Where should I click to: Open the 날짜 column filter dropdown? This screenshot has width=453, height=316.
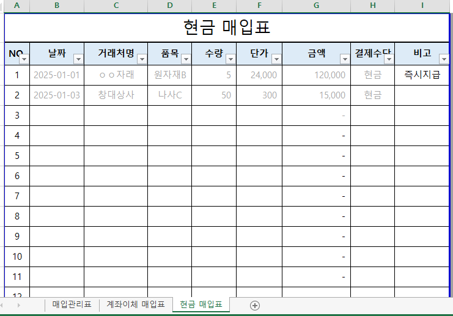point(78,59)
